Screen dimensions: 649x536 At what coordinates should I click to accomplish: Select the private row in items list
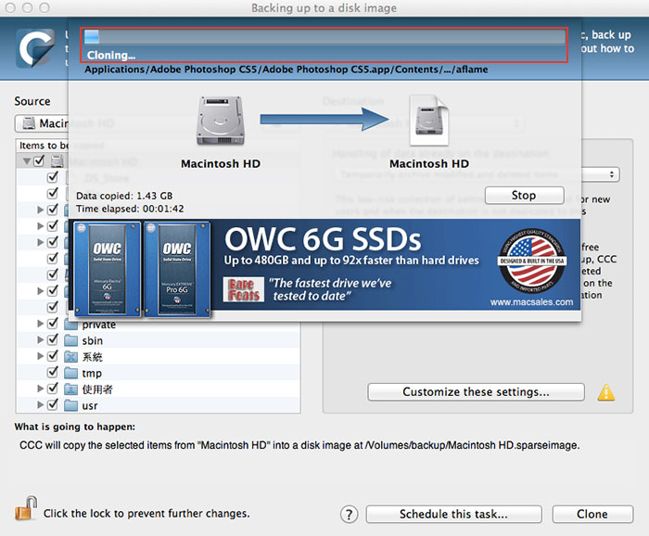159,325
